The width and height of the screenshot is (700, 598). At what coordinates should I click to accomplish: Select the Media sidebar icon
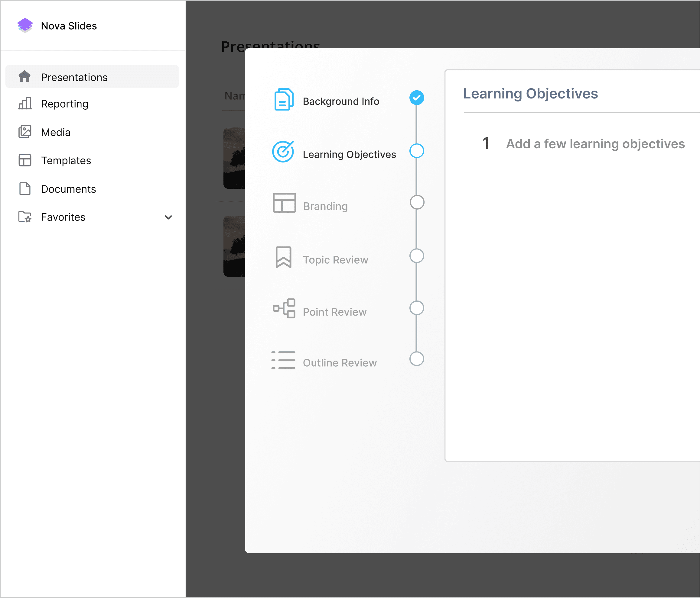pos(25,132)
